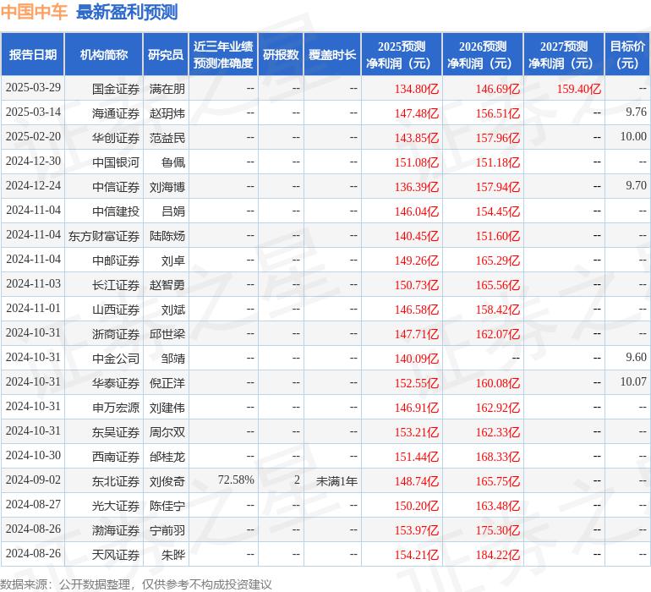Click the 9.70 target price
The width and height of the screenshot is (651, 592).
tap(636, 185)
